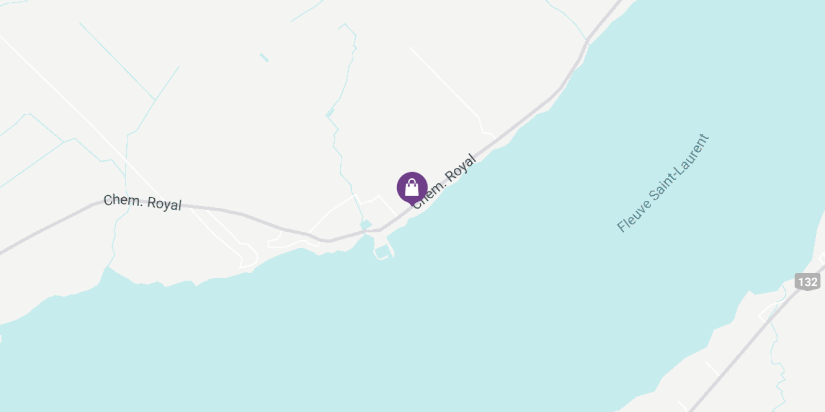Viewport: 825px width, 412px height.
Task: Click the small marina basin on the shoreline
Action: pyautogui.click(x=383, y=252)
